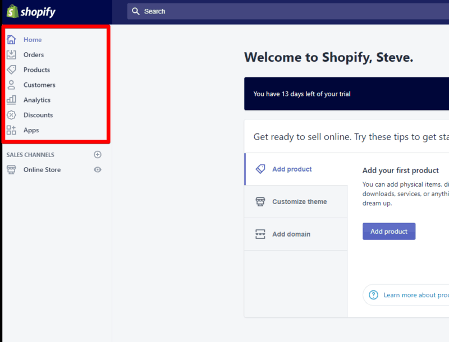Click the SALES CHANNELS heading
This screenshot has width=449, height=342.
[30, 155]
